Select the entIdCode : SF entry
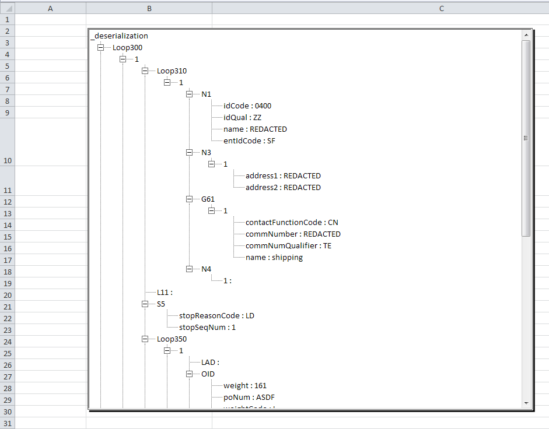This screenshot has height=429, width=549. coord(249,140)
